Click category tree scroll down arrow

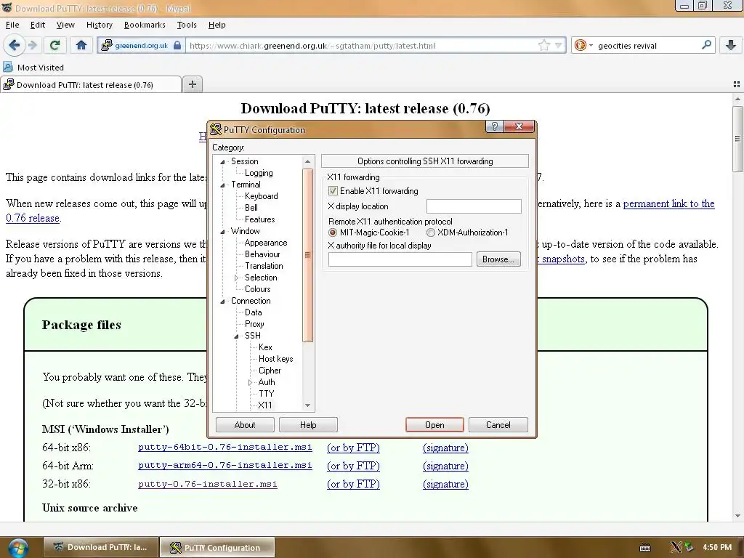(x=307, y=405)
